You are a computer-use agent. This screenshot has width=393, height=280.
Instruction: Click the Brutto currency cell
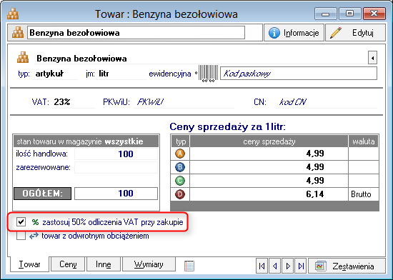364,194
